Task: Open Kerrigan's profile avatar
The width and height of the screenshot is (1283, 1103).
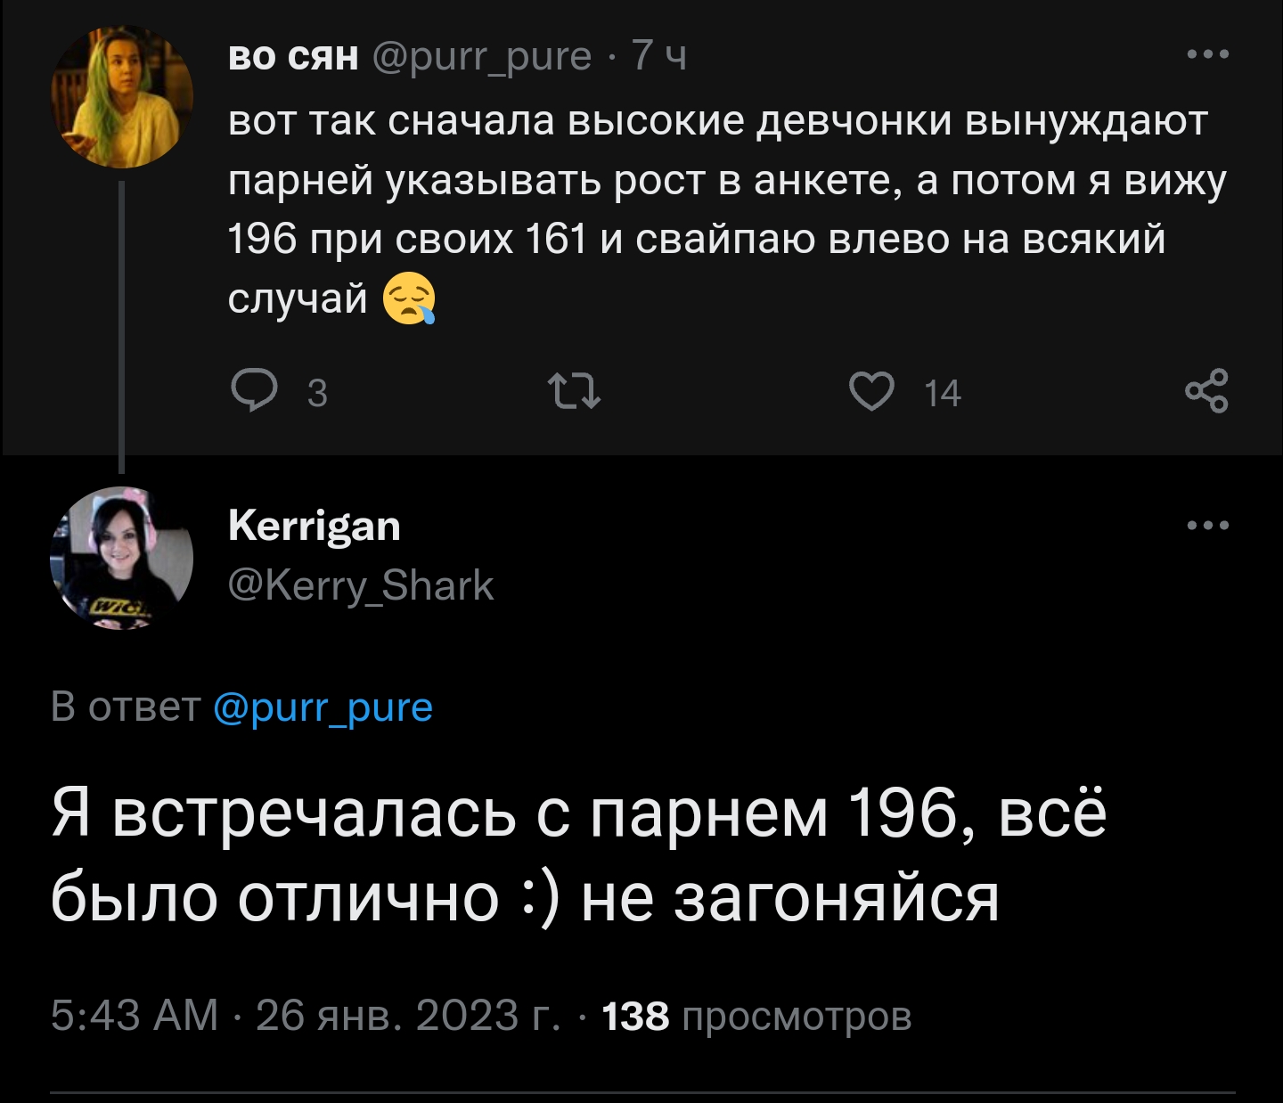Action: coord(122,559)
